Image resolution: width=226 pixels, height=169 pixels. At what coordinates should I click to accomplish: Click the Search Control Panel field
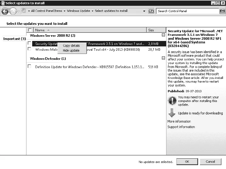click(187, 11)
